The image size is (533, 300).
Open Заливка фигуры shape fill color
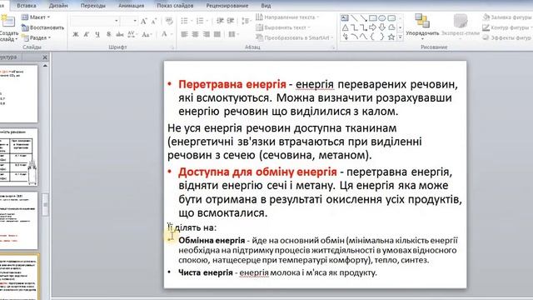[507, 17]
